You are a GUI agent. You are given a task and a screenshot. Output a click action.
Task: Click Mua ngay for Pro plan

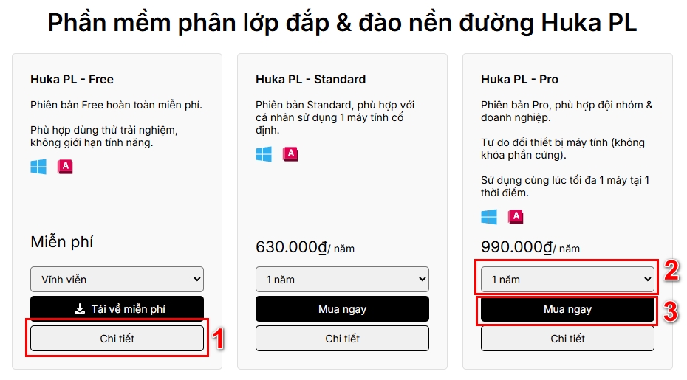pos(567,309)
